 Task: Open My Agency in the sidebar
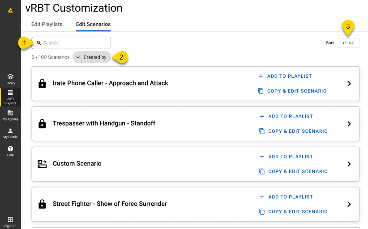pyautogui.click(x=10, y=115)
